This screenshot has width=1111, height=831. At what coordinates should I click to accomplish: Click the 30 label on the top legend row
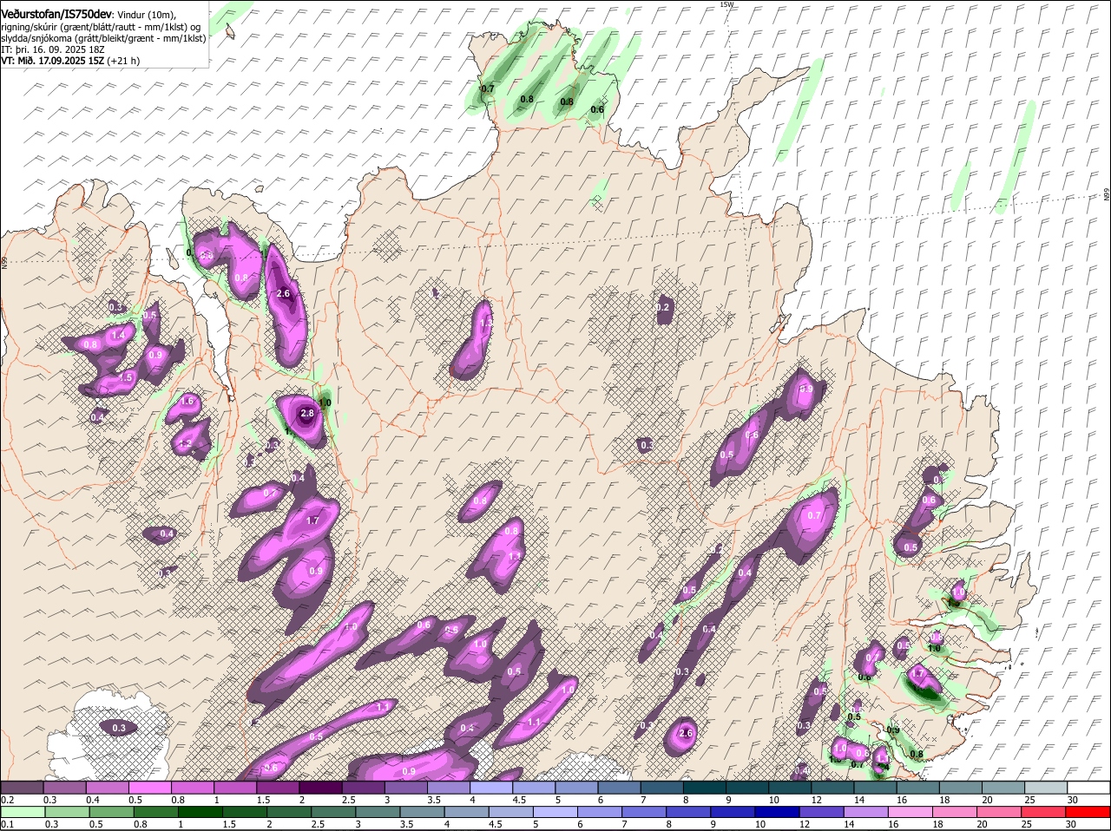coord(1073,800)
